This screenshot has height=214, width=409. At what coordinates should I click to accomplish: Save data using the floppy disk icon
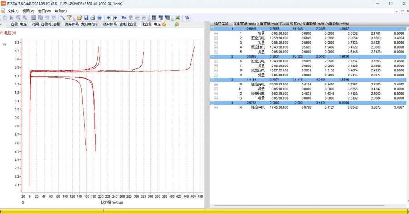(85, 18)
